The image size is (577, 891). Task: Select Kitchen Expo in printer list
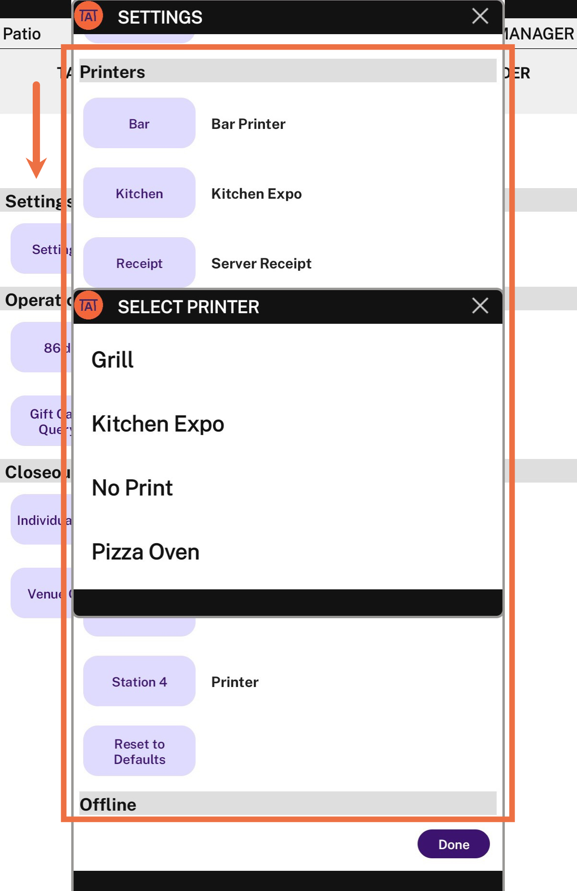pyautogui.click(x=158, y=424)
